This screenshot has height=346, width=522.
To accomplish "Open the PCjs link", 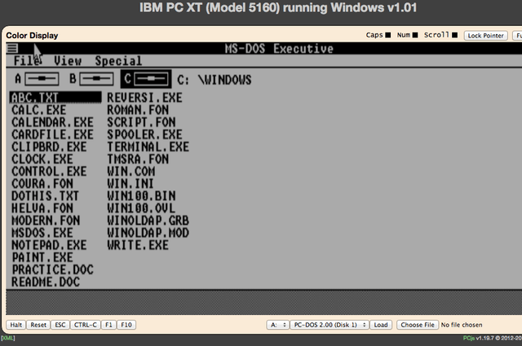I will coord(468,338).
